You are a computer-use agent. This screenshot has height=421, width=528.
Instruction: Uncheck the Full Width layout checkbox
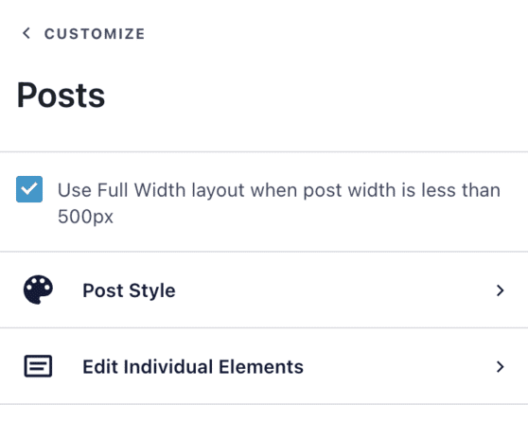29,189
